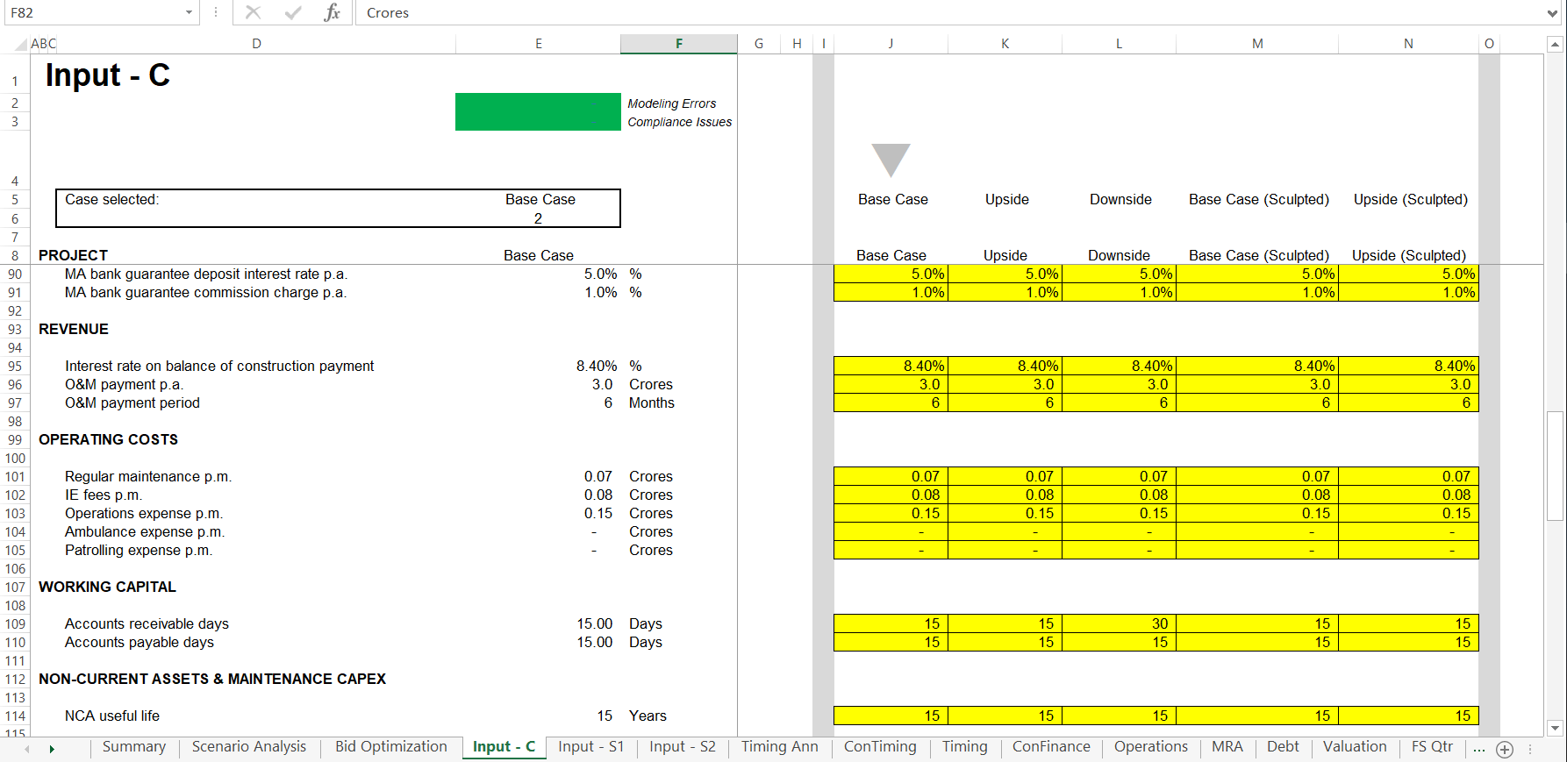Select the Input - S1 sheet tab
The height and width of the screenshot is (762, 1567).
pyautogui.click(x=591, y=747)
